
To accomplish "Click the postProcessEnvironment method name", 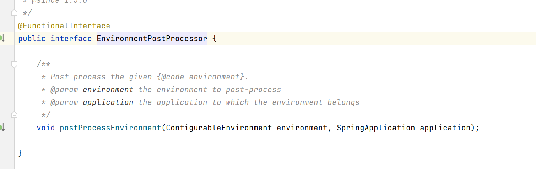I will (110, 128).
